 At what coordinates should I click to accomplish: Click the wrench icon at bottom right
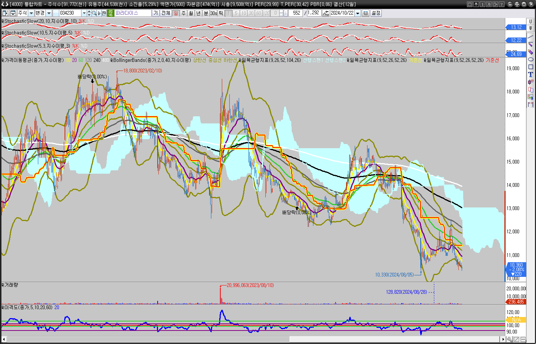click(510, 339)
